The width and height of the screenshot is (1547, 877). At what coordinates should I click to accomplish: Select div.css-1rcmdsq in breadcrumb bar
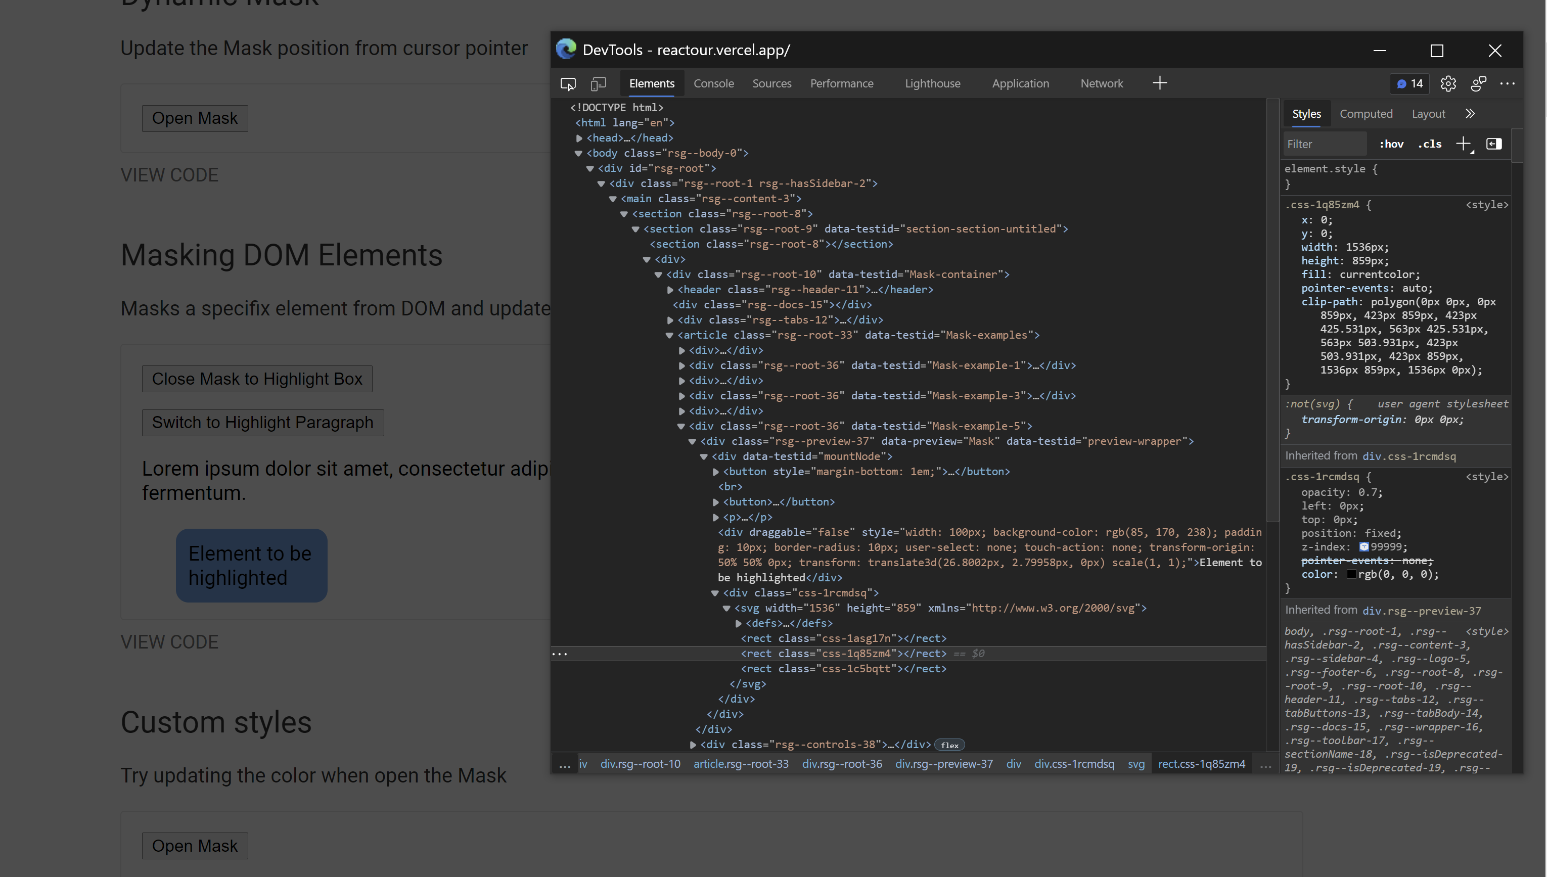(x=1074, y=764)
